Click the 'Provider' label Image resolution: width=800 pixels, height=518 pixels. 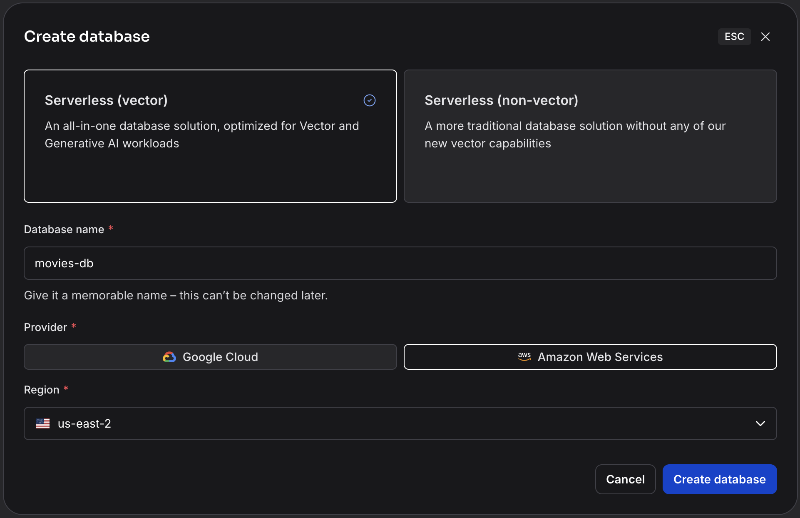(45, 327)
